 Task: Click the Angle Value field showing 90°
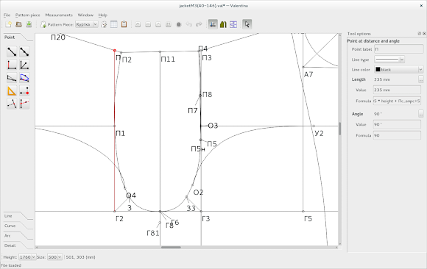coord(397,124)
